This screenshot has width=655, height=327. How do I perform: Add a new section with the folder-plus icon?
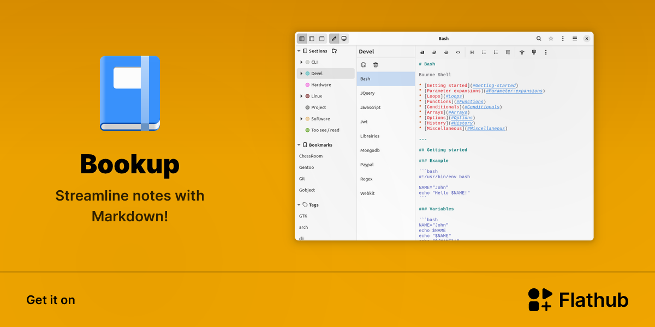coord(335,51)
